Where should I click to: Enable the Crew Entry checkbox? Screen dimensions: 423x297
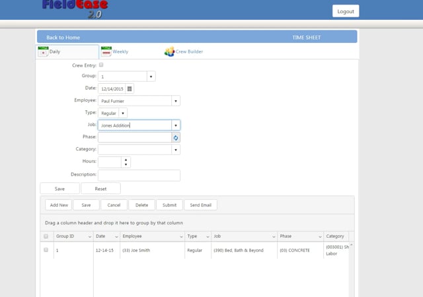pos(101,65)
